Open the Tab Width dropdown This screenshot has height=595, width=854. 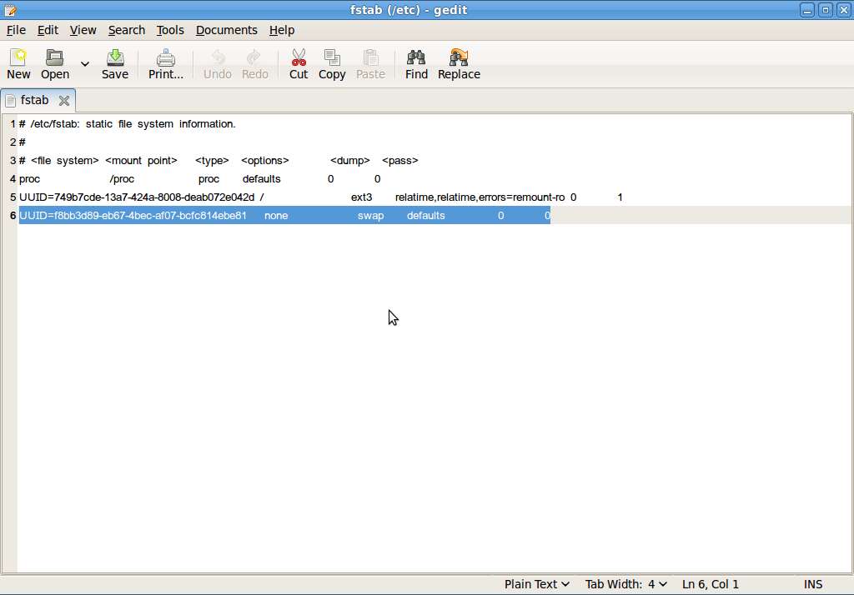tap(625, 584)
